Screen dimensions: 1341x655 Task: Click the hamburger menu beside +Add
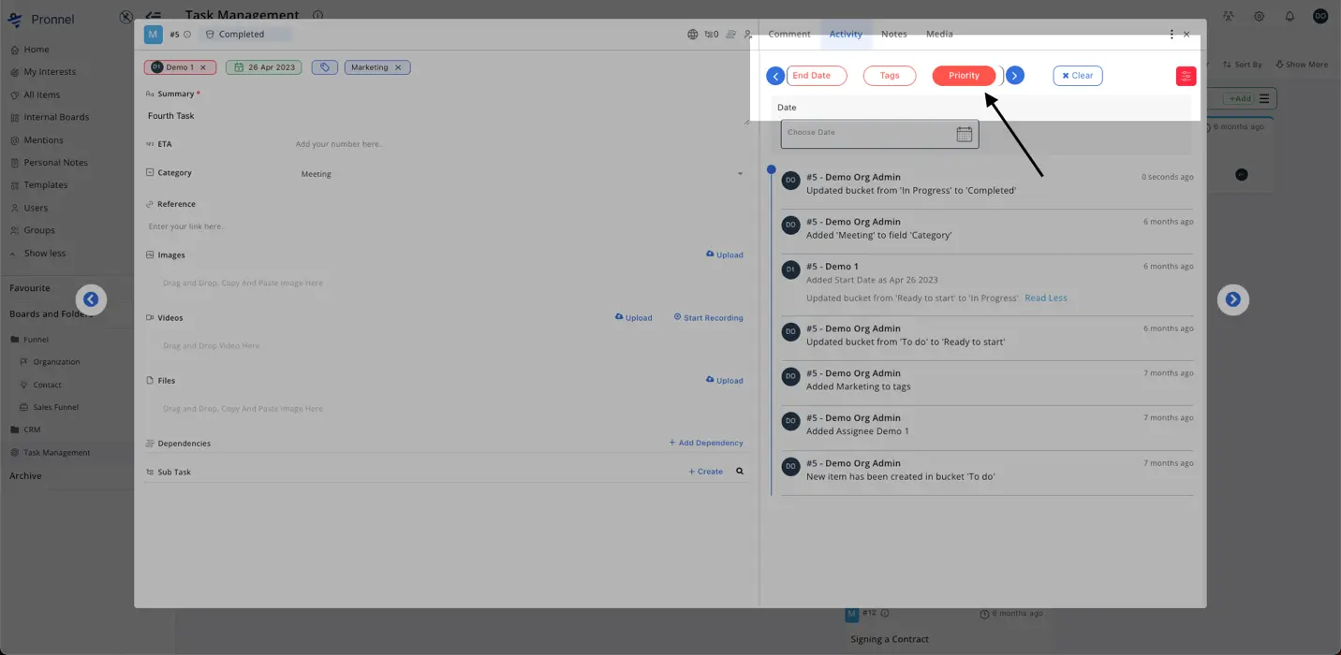coord(1264,98)
